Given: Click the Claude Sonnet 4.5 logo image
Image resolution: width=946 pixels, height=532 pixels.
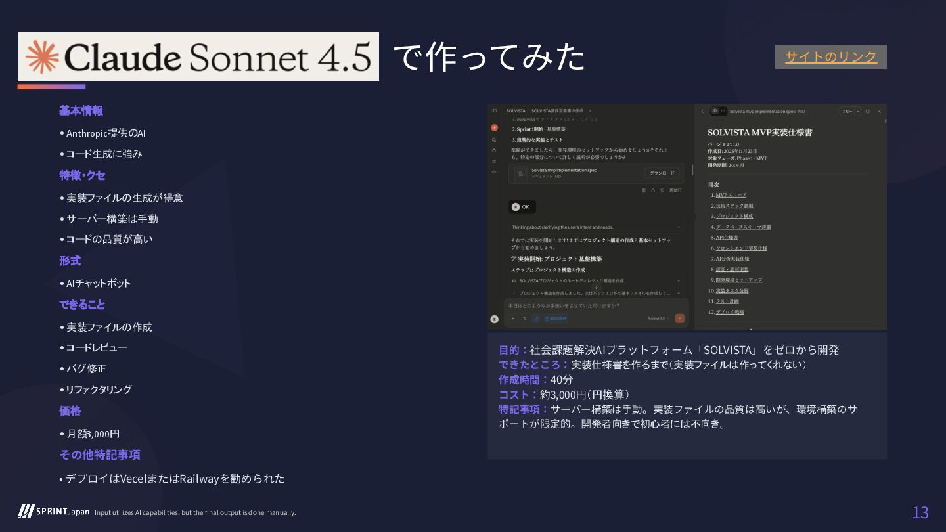Looking at the screenshot, I should (198, 56).
